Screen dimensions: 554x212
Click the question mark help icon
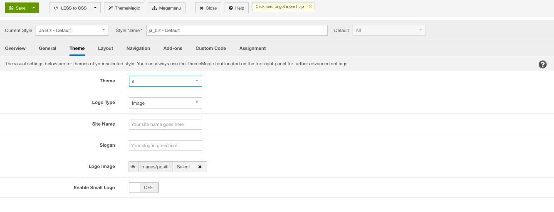point(542,64)
